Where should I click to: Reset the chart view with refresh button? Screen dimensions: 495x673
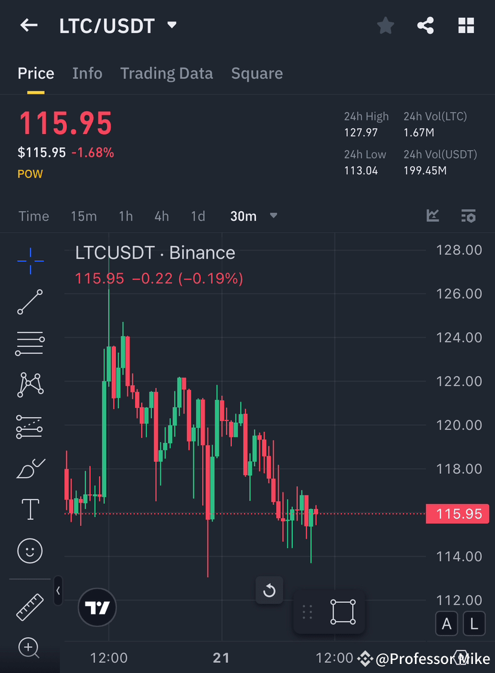(269, 590)
